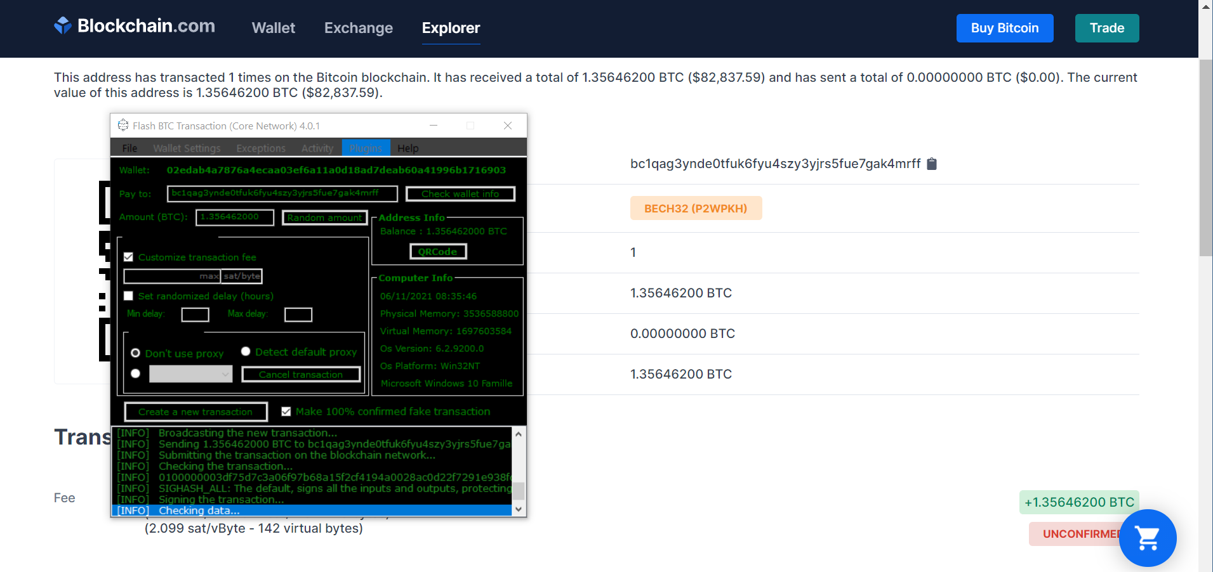Screen dimensions: 1213x572
Task: Close the Flash BTC Transaction window
Action: click(508, 126)
